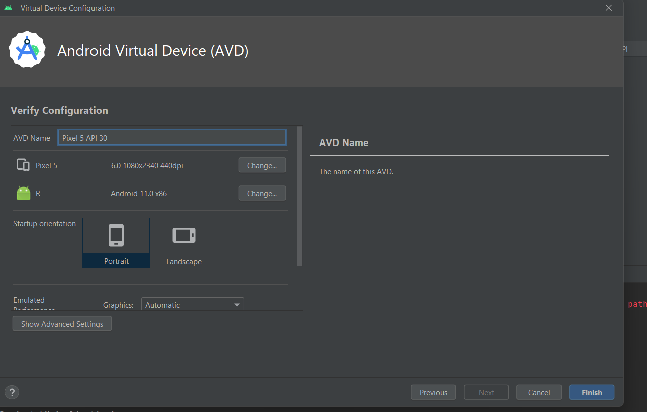Open the Graphics dropdown set to Automatic
The image size is (647, 412).
(x=193, y=305)
